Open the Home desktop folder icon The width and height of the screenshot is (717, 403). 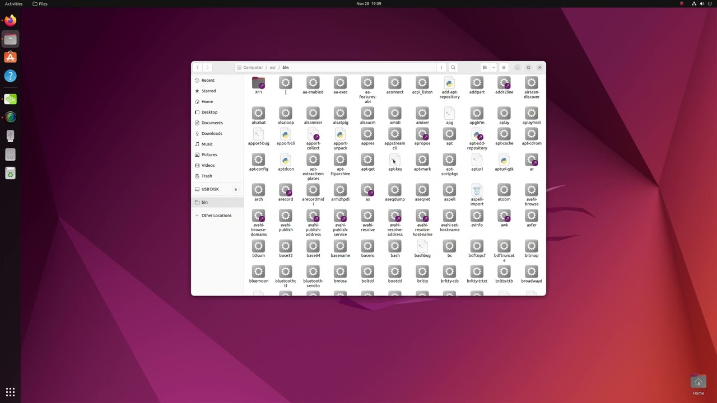[x=698, y=385]
